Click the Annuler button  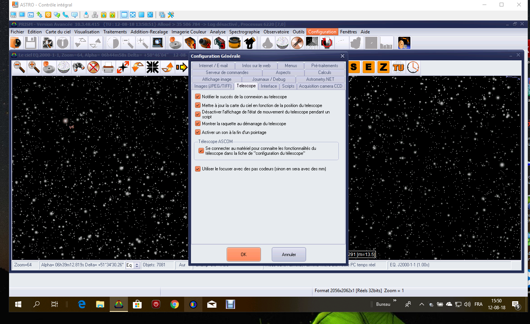coord(289,255)
